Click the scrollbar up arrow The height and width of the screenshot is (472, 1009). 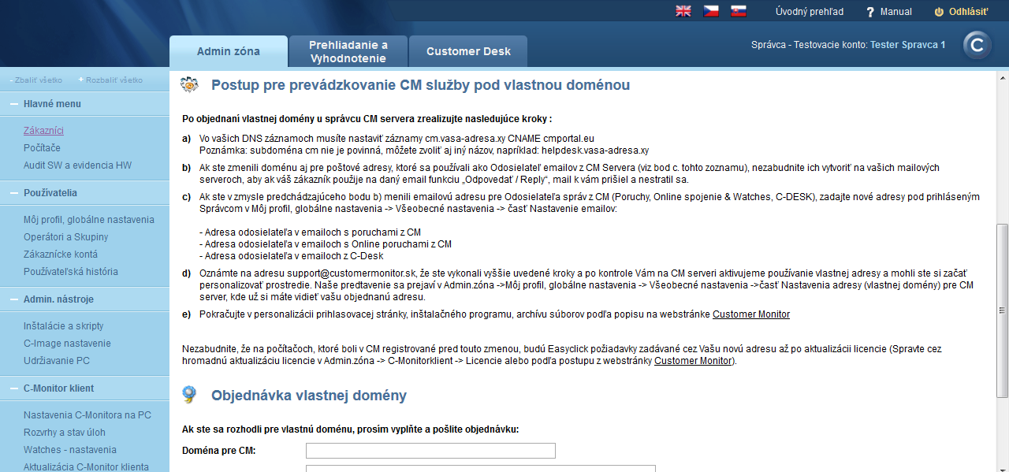click(1002, 76)
